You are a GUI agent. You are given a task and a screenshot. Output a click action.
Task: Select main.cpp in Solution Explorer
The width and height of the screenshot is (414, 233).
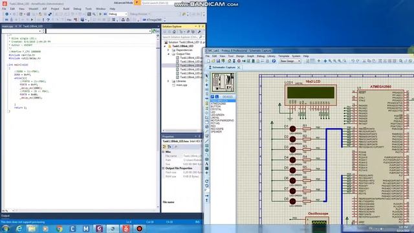coord(182,85)
